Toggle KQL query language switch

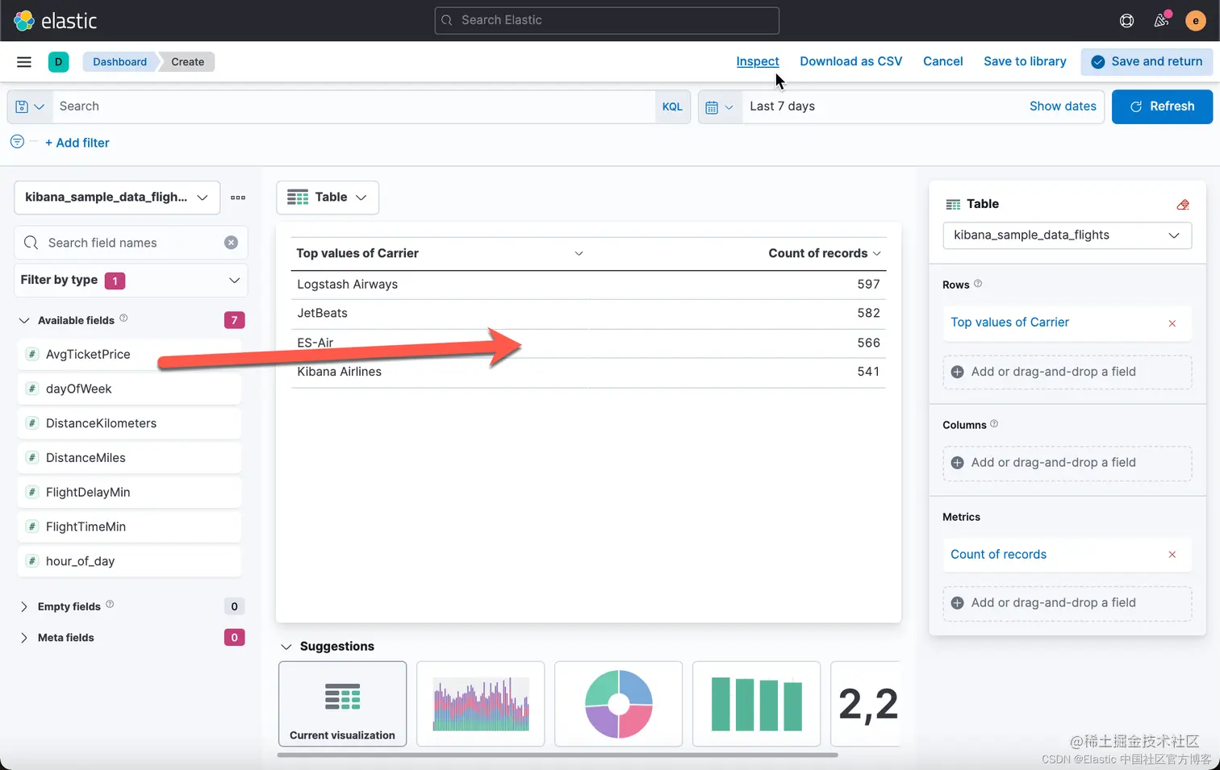click(672, 106)
